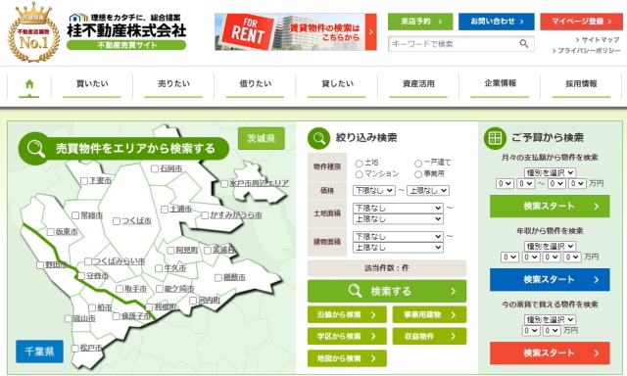Check the 下妻市 checkbox on the map
Viewport: 627px width, 376px height.
(x=84, y=181)
